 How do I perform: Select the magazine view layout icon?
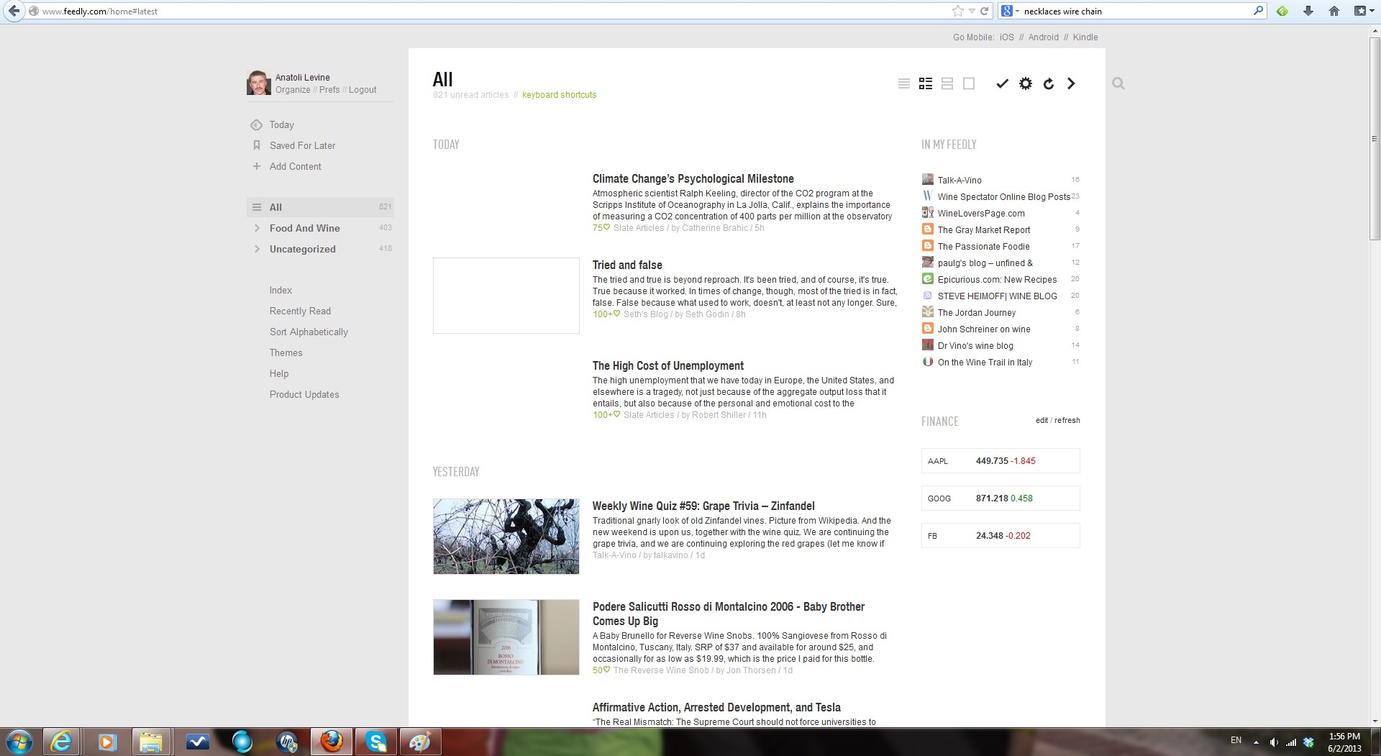point(926,84)
